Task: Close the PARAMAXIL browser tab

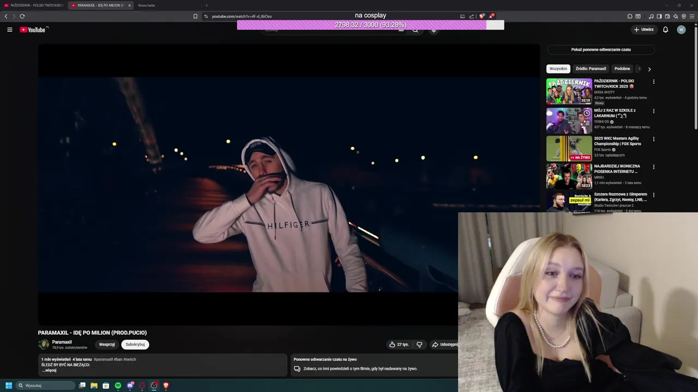Action: [129, 5]
